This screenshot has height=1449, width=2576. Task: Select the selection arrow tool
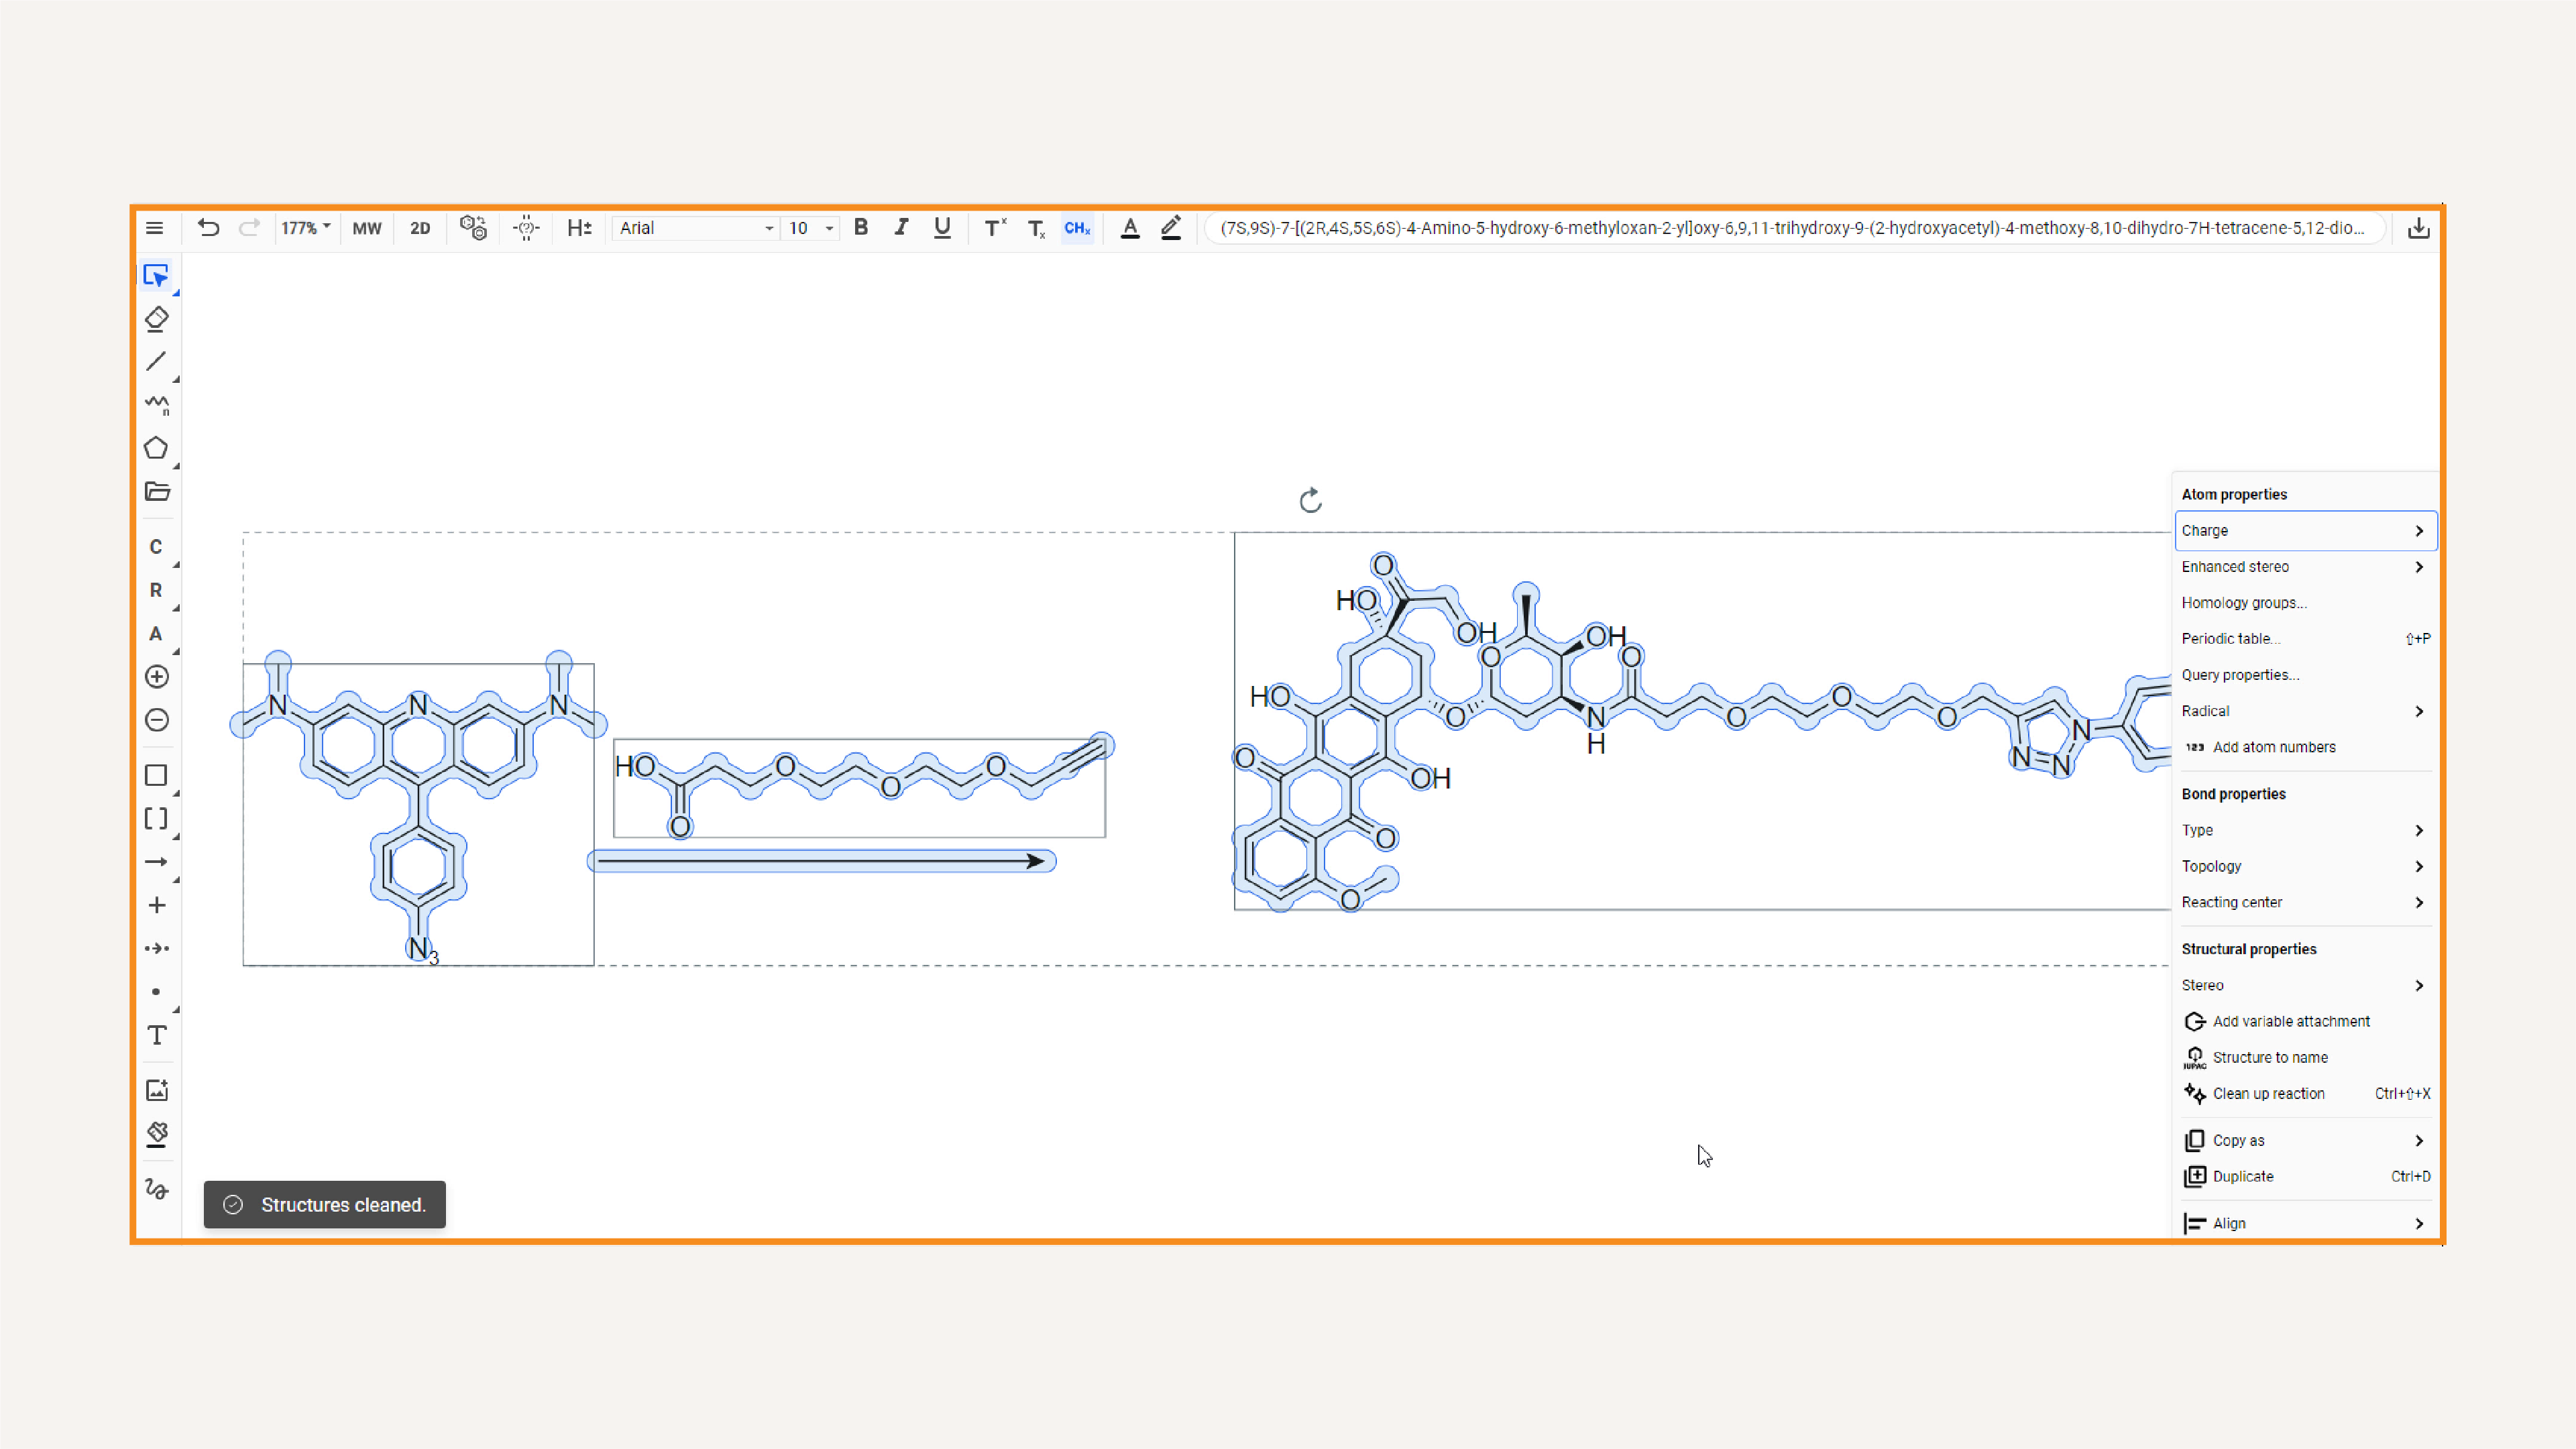click(156, 275)
